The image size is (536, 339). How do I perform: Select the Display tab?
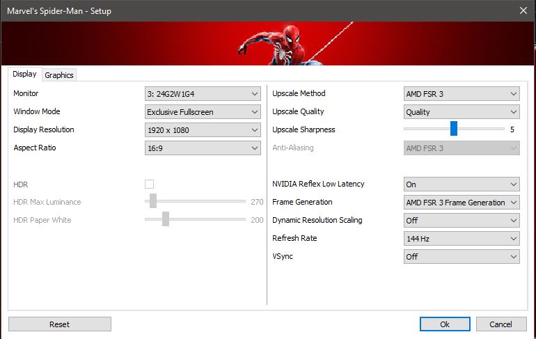[24, 74]
